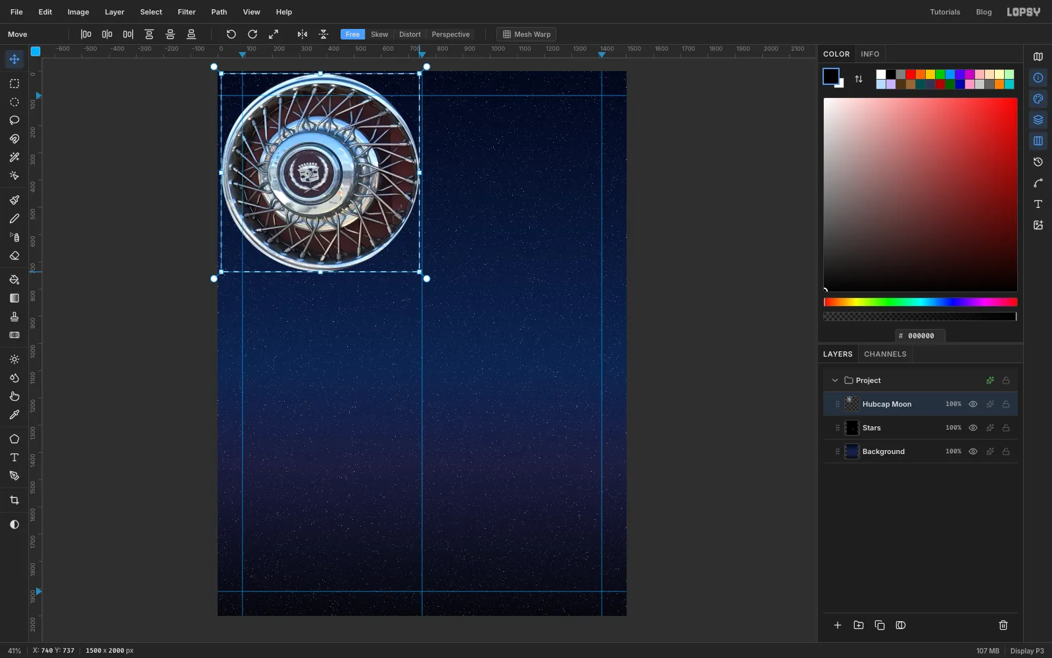Choose the Lasso tool

click(14, 120)
